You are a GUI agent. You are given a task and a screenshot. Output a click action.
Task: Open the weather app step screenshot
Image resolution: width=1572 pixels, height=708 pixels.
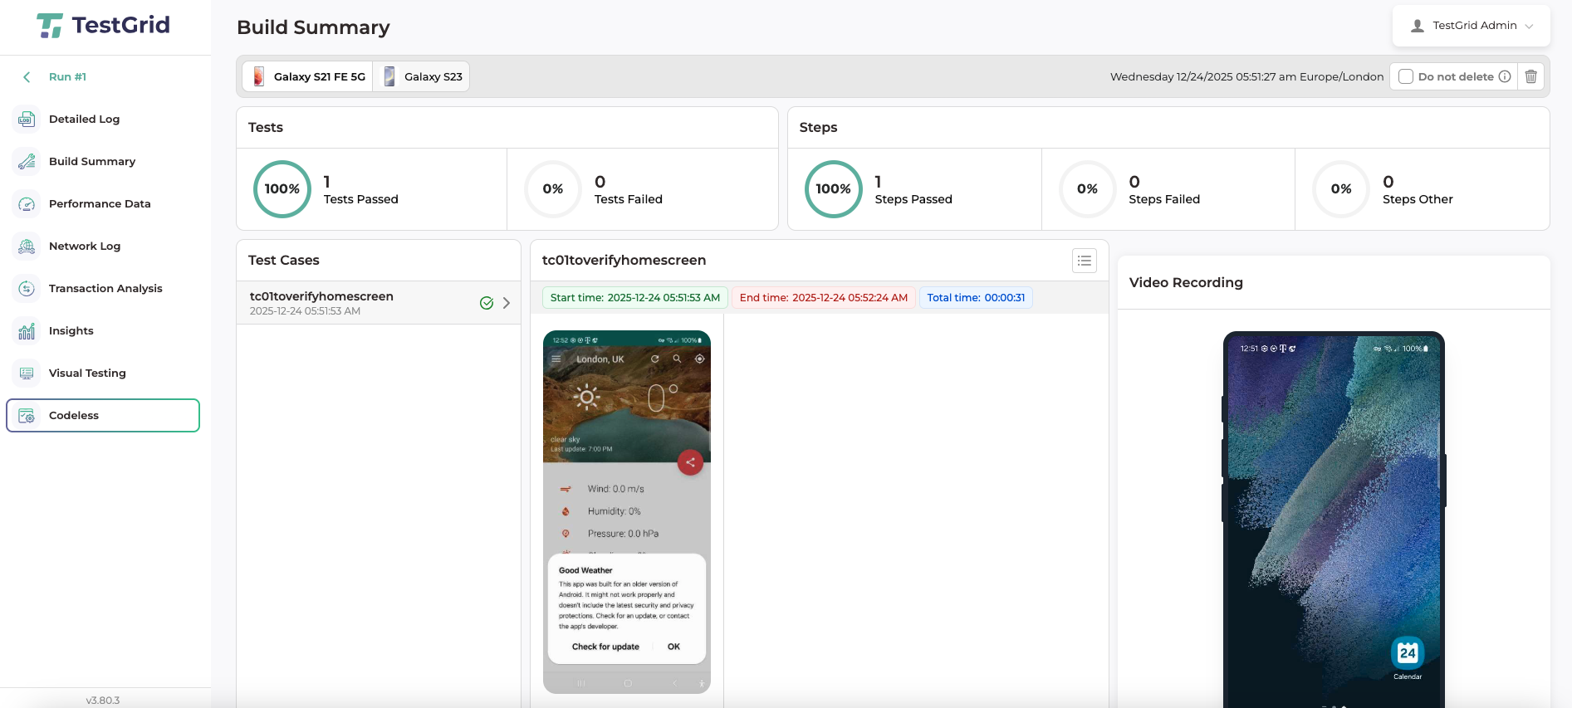626,511
